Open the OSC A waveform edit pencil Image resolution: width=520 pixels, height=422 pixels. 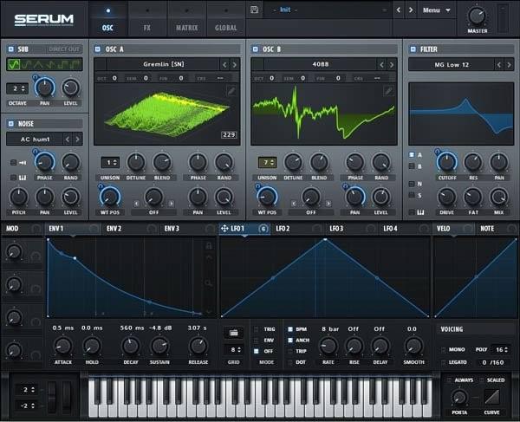coord(231,91)
